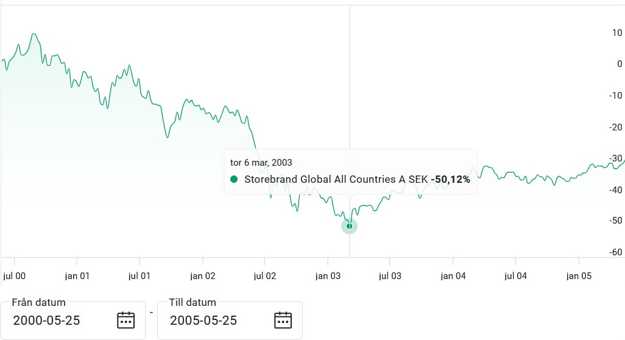Screen dimensions: 625x340
Task: Click the 'jan 04' x-axis label
Action: 453,276
